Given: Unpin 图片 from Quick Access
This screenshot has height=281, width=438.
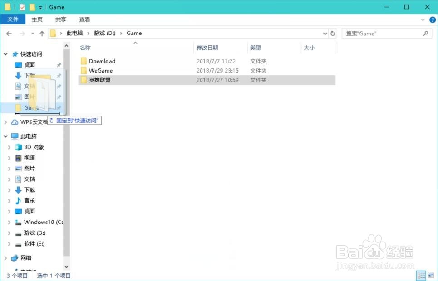Looking at the screenshot, I should (x=59, y=97).
